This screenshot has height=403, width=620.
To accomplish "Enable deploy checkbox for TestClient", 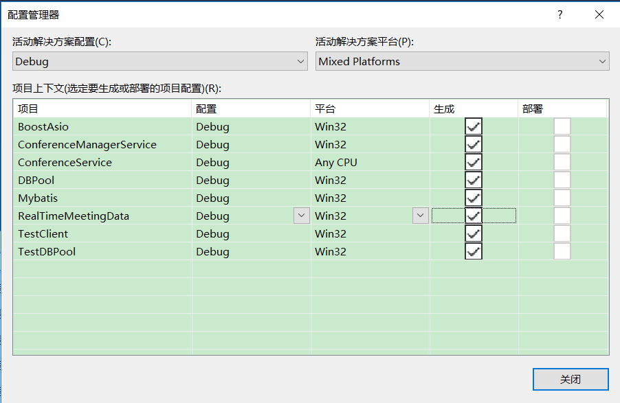I will (562, 233).
